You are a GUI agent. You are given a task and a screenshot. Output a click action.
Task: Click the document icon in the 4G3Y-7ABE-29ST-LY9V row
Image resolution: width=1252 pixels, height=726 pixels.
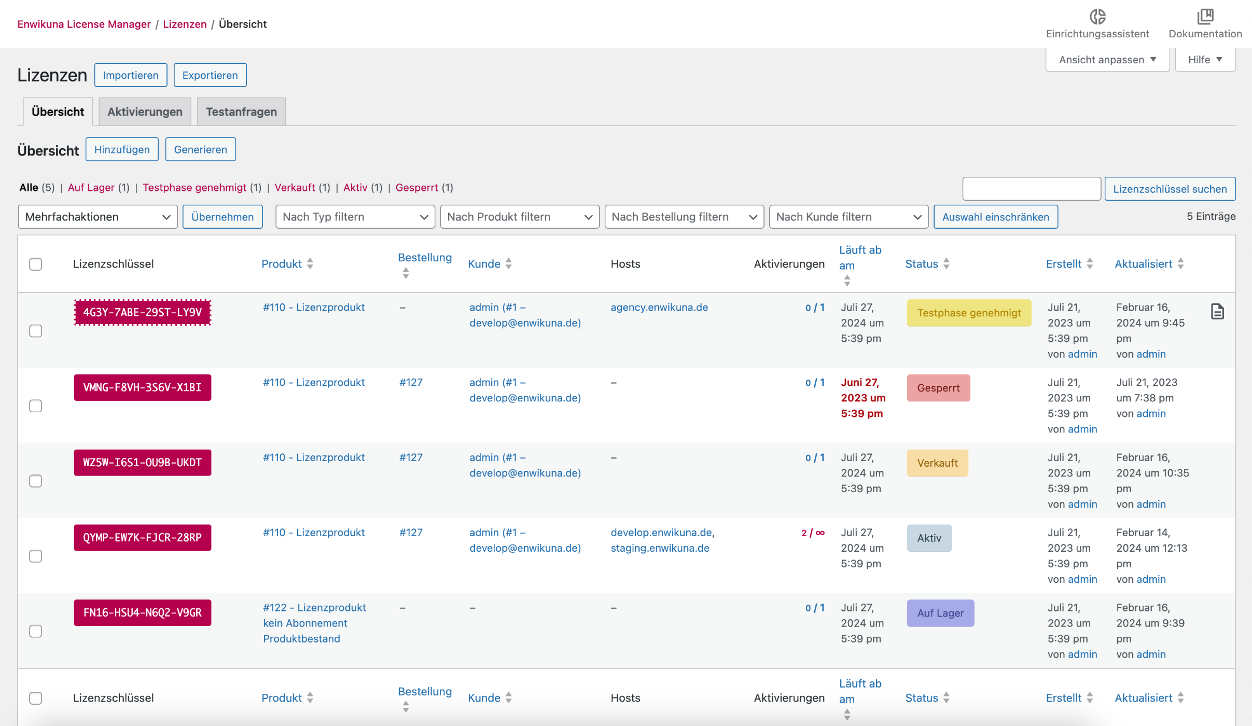(1217, 312)
